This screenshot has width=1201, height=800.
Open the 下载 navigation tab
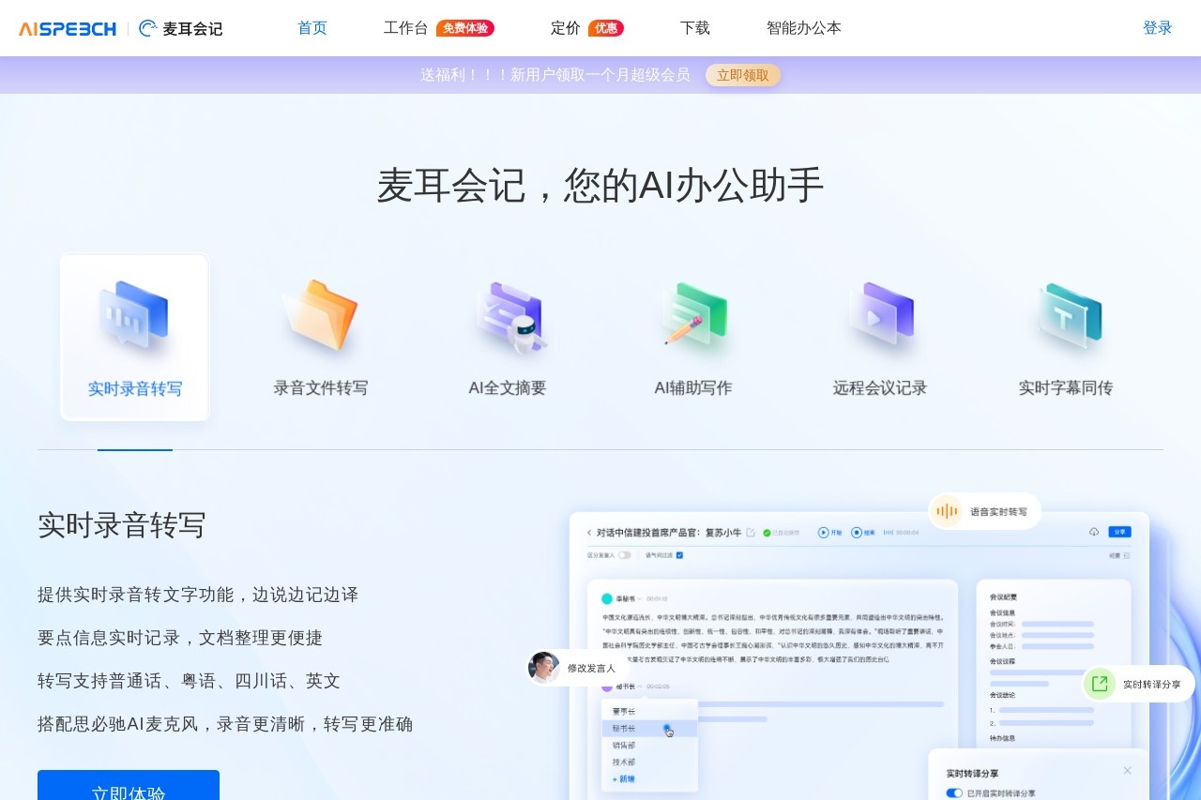[694, 28]
